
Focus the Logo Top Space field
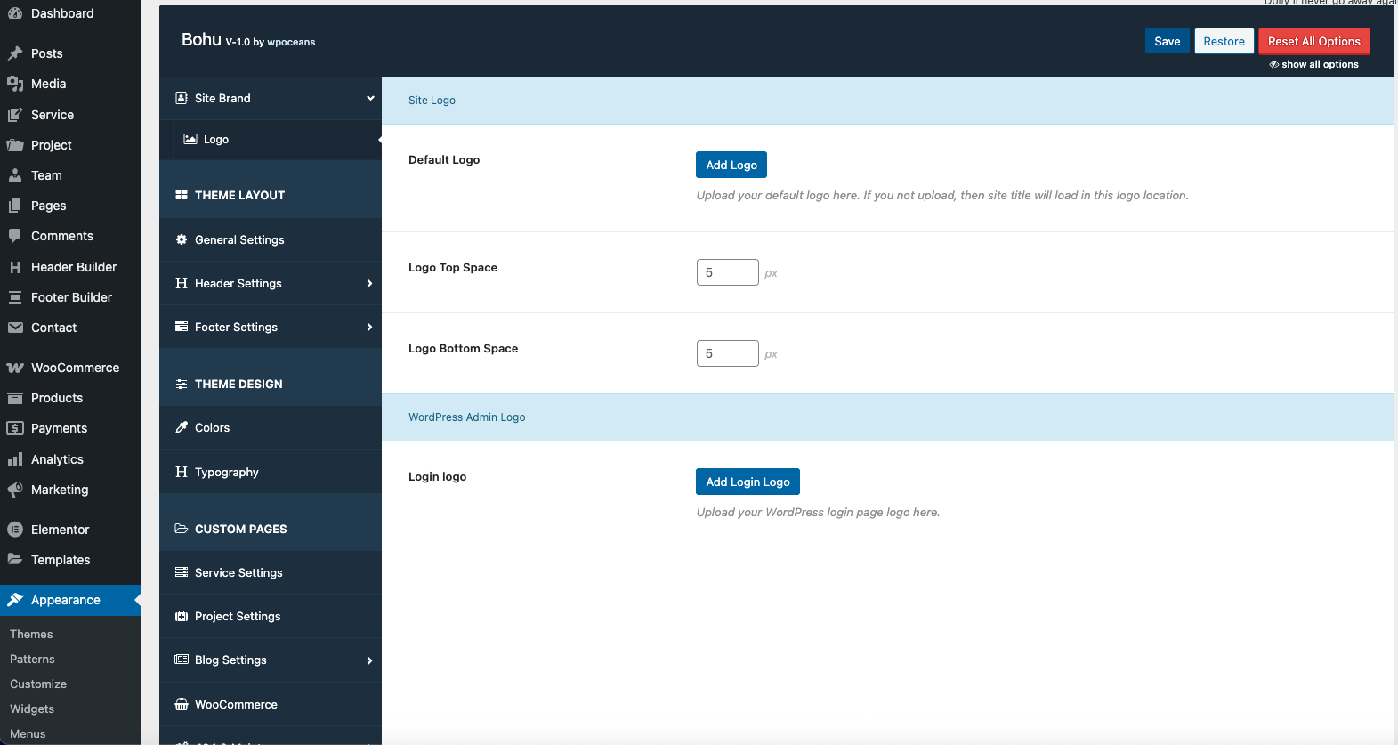727,272
